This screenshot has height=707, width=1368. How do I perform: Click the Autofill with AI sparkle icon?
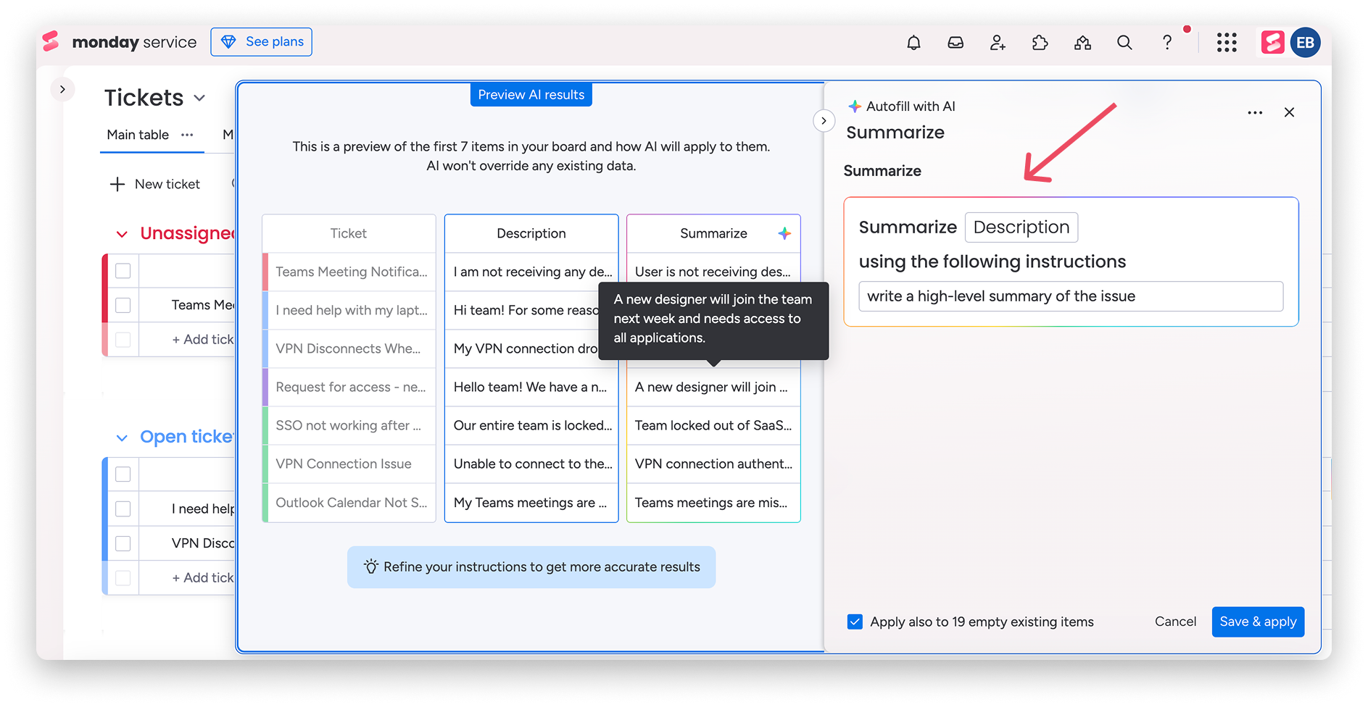(x=855, y=106)
